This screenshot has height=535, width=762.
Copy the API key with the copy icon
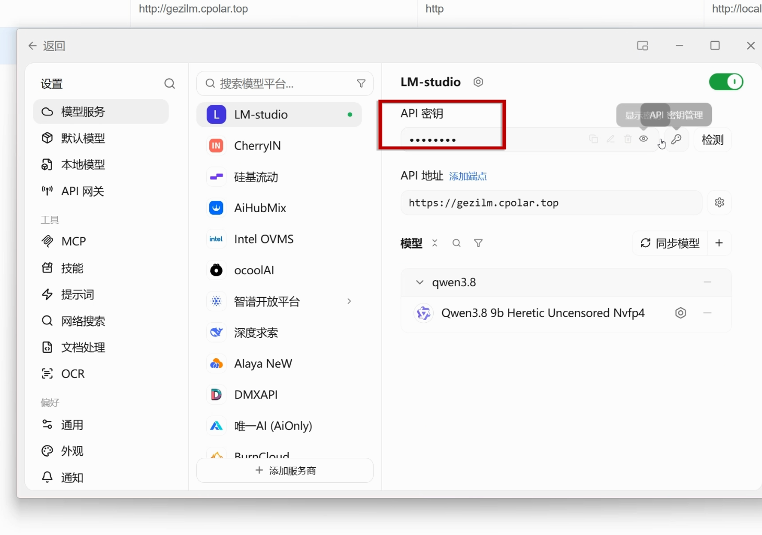click(593, 139)
